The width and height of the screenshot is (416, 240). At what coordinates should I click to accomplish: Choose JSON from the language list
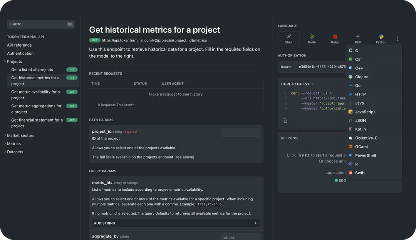coord(374,120)
